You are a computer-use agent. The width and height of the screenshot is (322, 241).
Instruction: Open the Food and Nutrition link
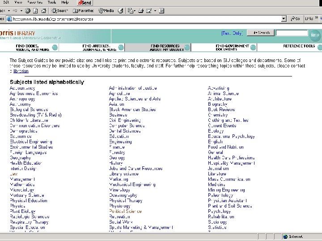point(226,147)
